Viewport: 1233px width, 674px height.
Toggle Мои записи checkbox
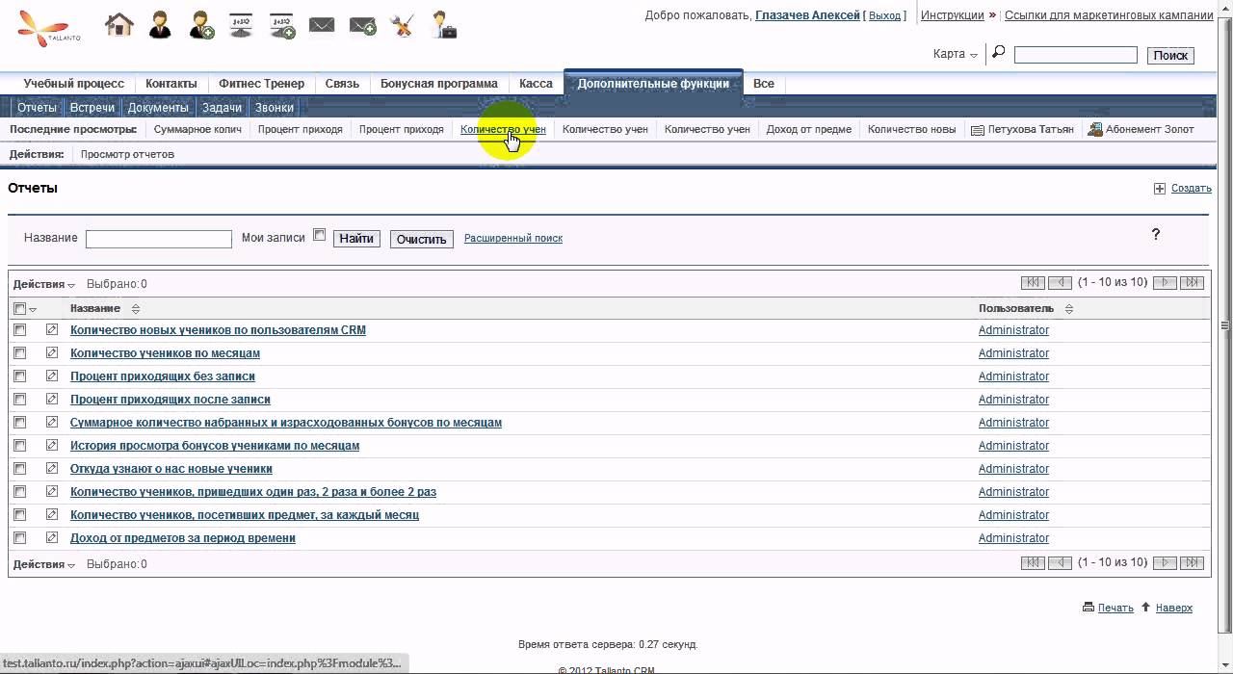[x=320, y=235]
